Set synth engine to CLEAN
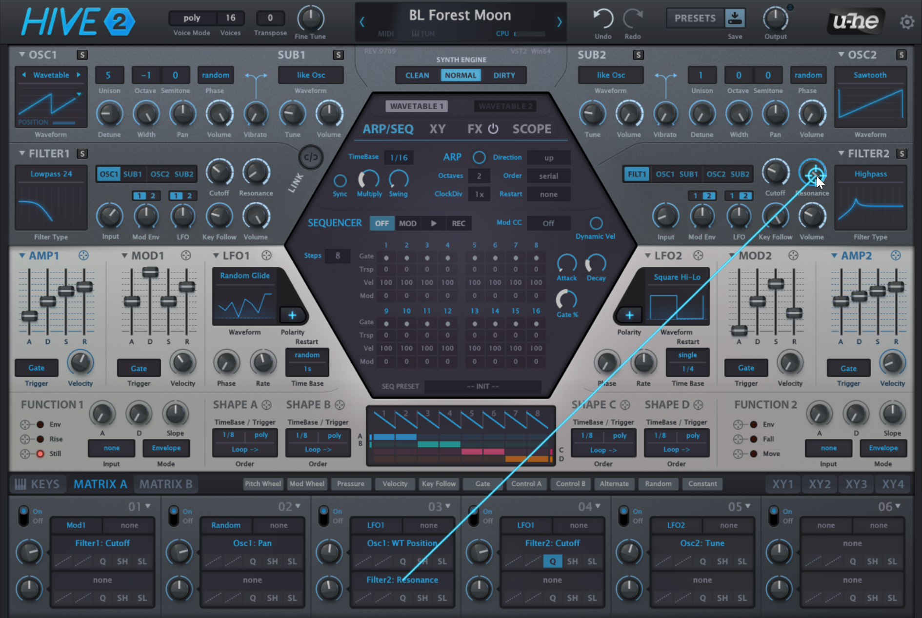Screen dimensions: 922x618 [x=417, y=75]
